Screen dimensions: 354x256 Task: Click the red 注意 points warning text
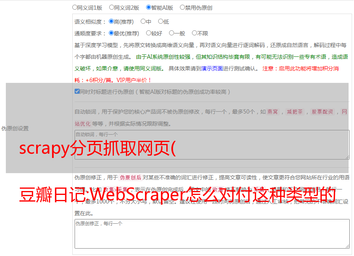click(207, 74)
